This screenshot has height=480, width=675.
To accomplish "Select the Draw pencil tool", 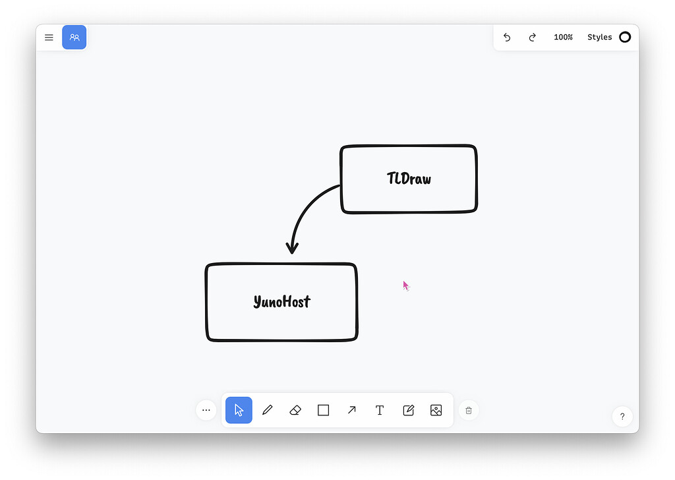I will tap(267, 410).
